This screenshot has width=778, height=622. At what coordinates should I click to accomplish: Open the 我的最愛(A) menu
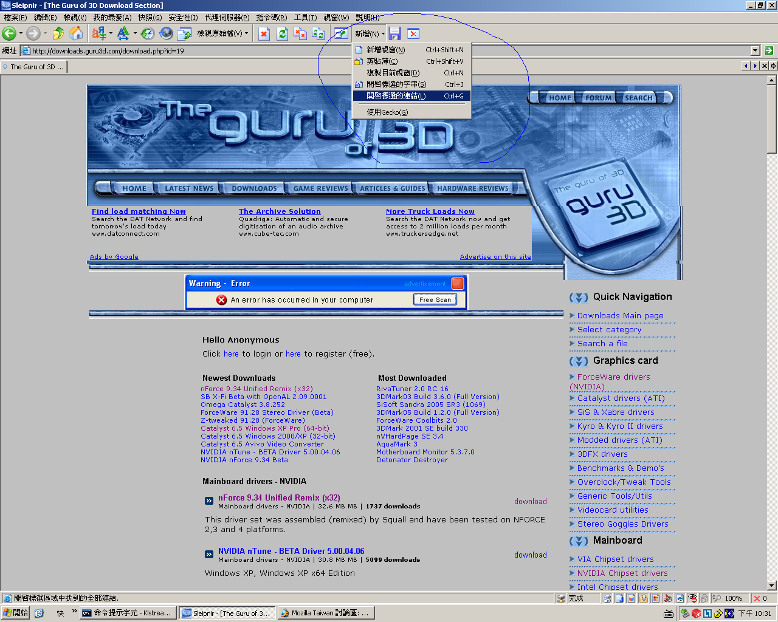(112, 18)
